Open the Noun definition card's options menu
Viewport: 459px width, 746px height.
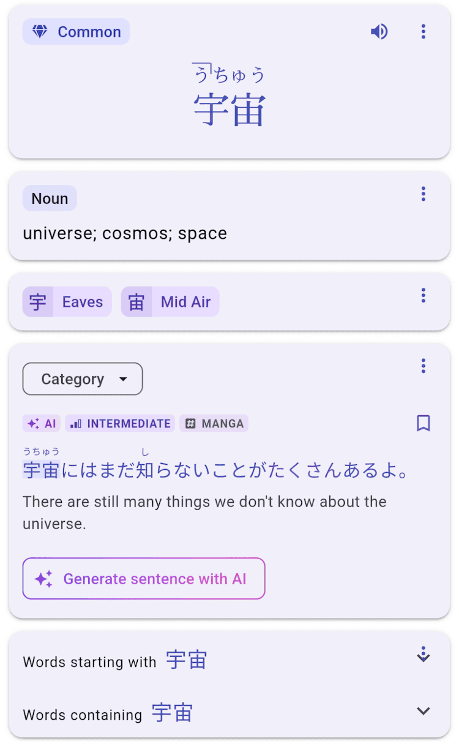pyautogui.click(x=423, y=194)
